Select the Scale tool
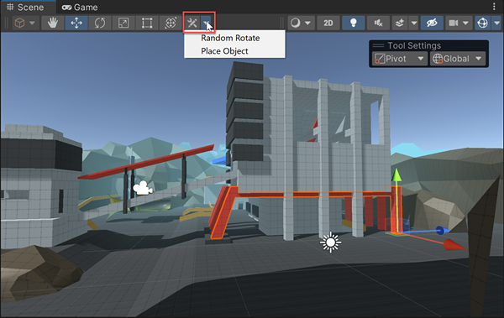The image size is (504, 318). pyautogui.click(x=123, y=23)
